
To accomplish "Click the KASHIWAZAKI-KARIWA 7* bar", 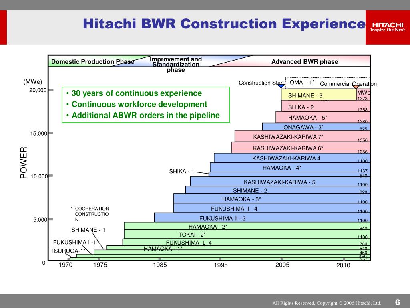I will pyautogui.click(x=302, y=136).
